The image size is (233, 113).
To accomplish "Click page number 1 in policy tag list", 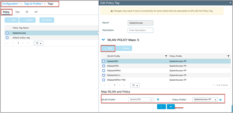I will pos(18,43).
